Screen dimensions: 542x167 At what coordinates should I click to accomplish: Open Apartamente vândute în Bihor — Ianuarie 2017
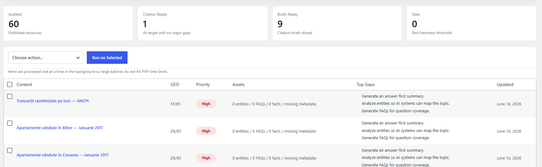(x=60, y=128)
